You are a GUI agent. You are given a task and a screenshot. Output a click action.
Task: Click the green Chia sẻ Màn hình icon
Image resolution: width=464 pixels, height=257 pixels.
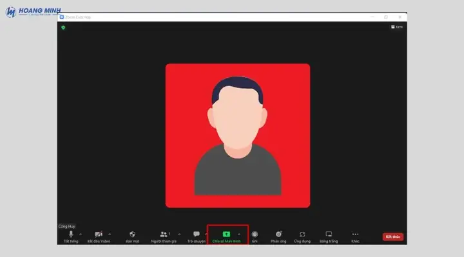click(226, 235)
